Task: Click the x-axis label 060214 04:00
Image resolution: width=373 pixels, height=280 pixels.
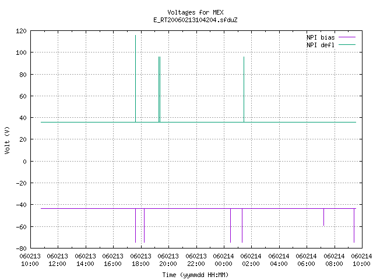Action: (279, 260)
